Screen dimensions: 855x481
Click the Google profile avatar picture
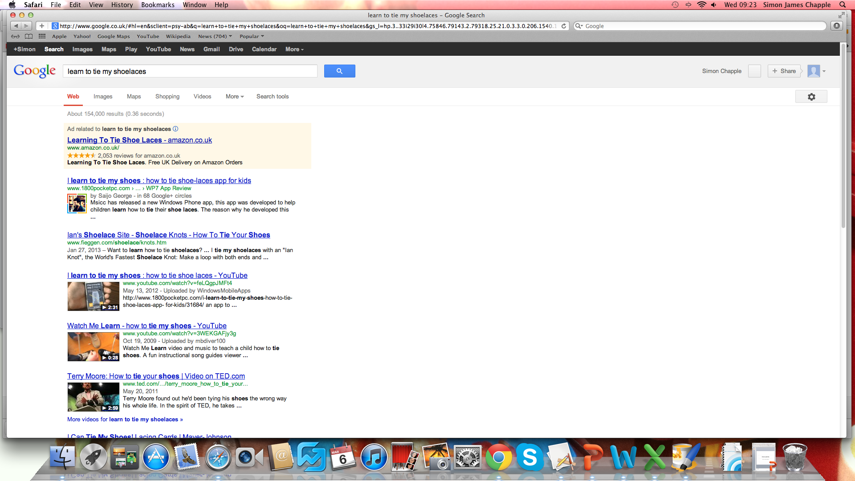click(814, 71)
